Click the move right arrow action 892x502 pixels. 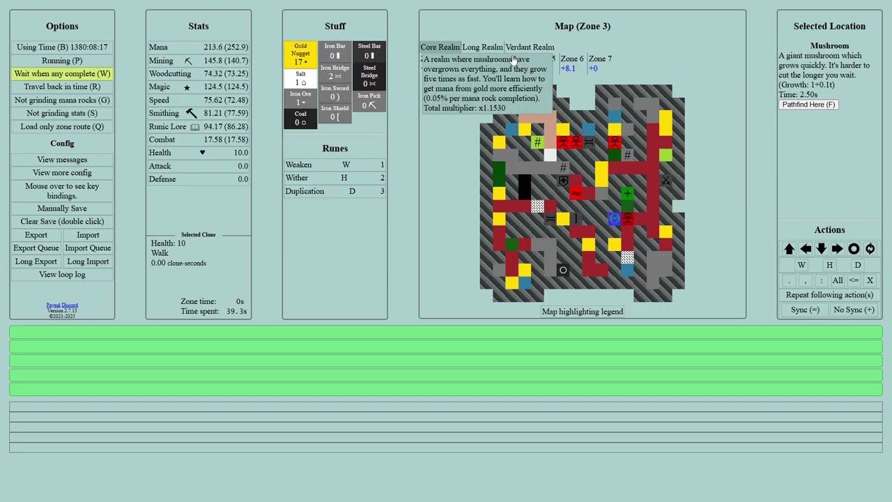click(838, 249)
